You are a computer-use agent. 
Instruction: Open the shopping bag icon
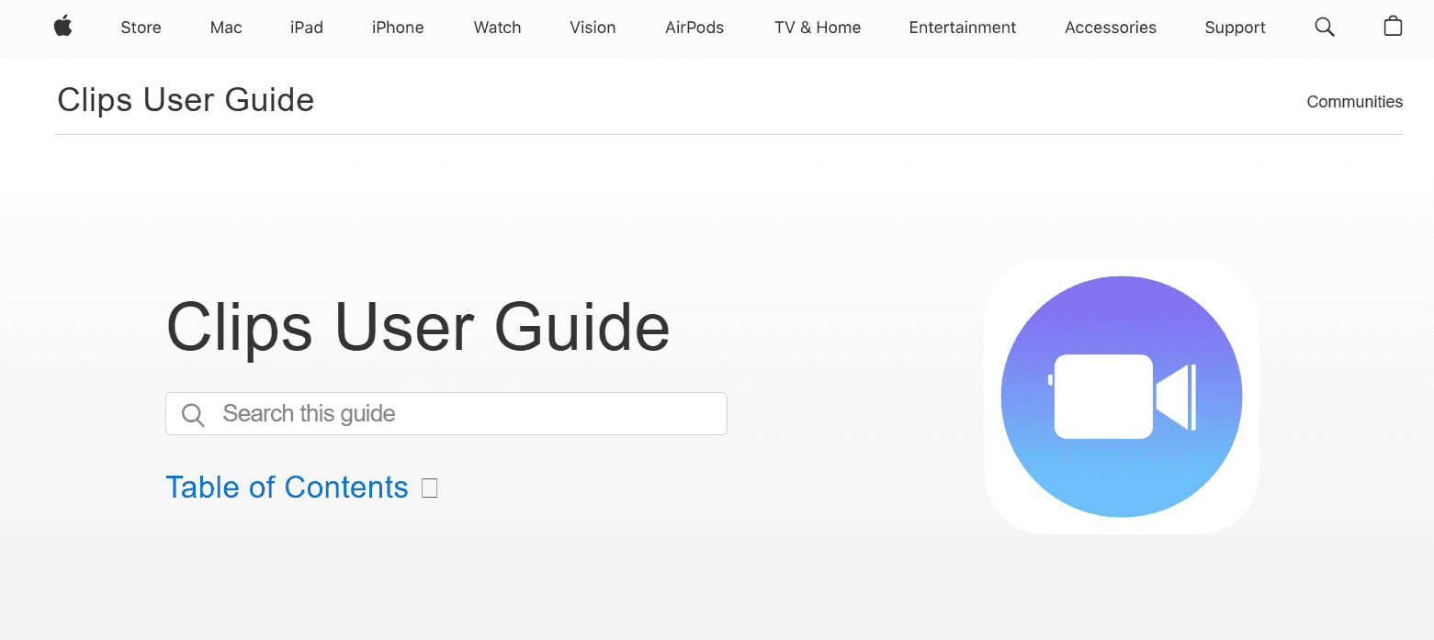tap(1393, 27)
